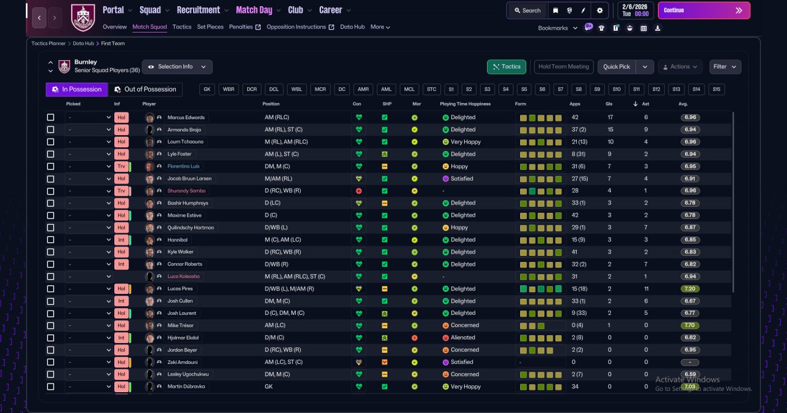Open Armando Broja's Picked dropdown
This screenshot has height=413, width=787.
coord(89,129)
